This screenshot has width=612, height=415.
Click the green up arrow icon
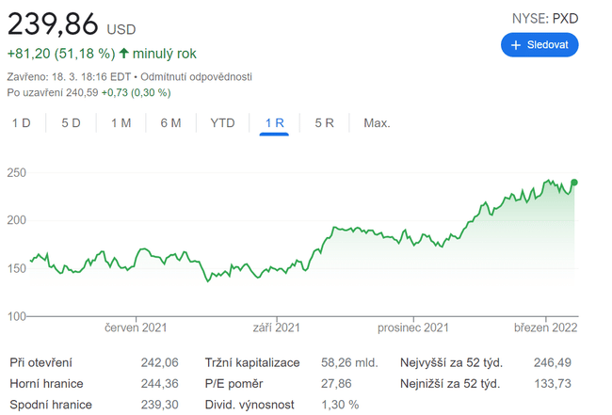(123, 54)
